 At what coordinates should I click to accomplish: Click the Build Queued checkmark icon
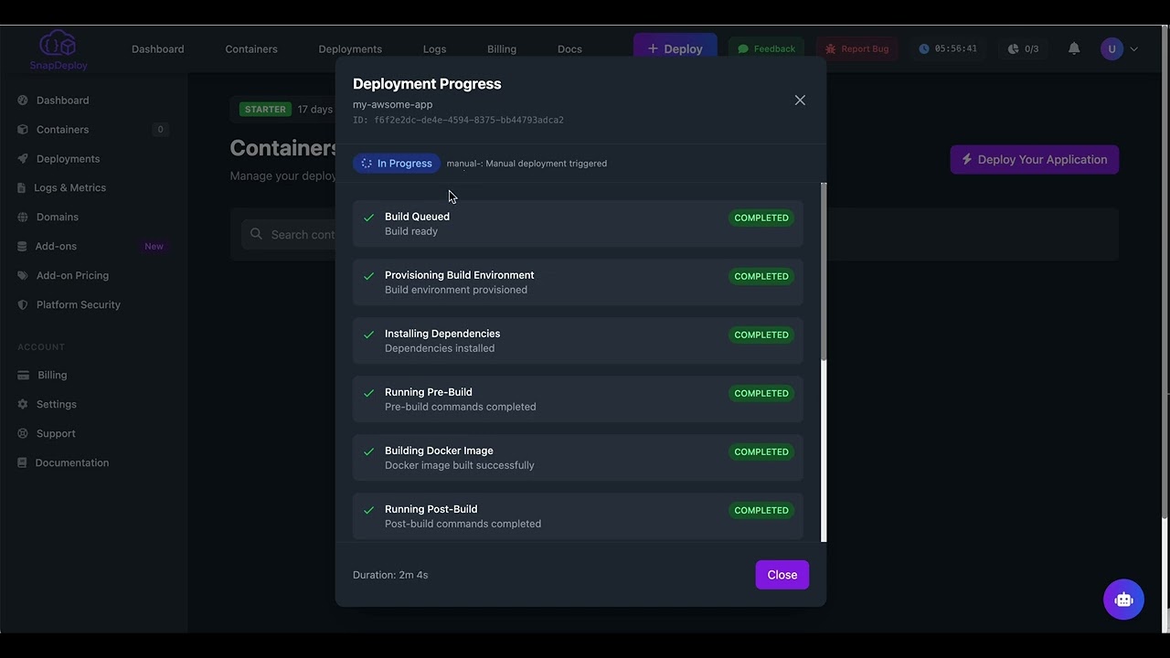point(369,218)
